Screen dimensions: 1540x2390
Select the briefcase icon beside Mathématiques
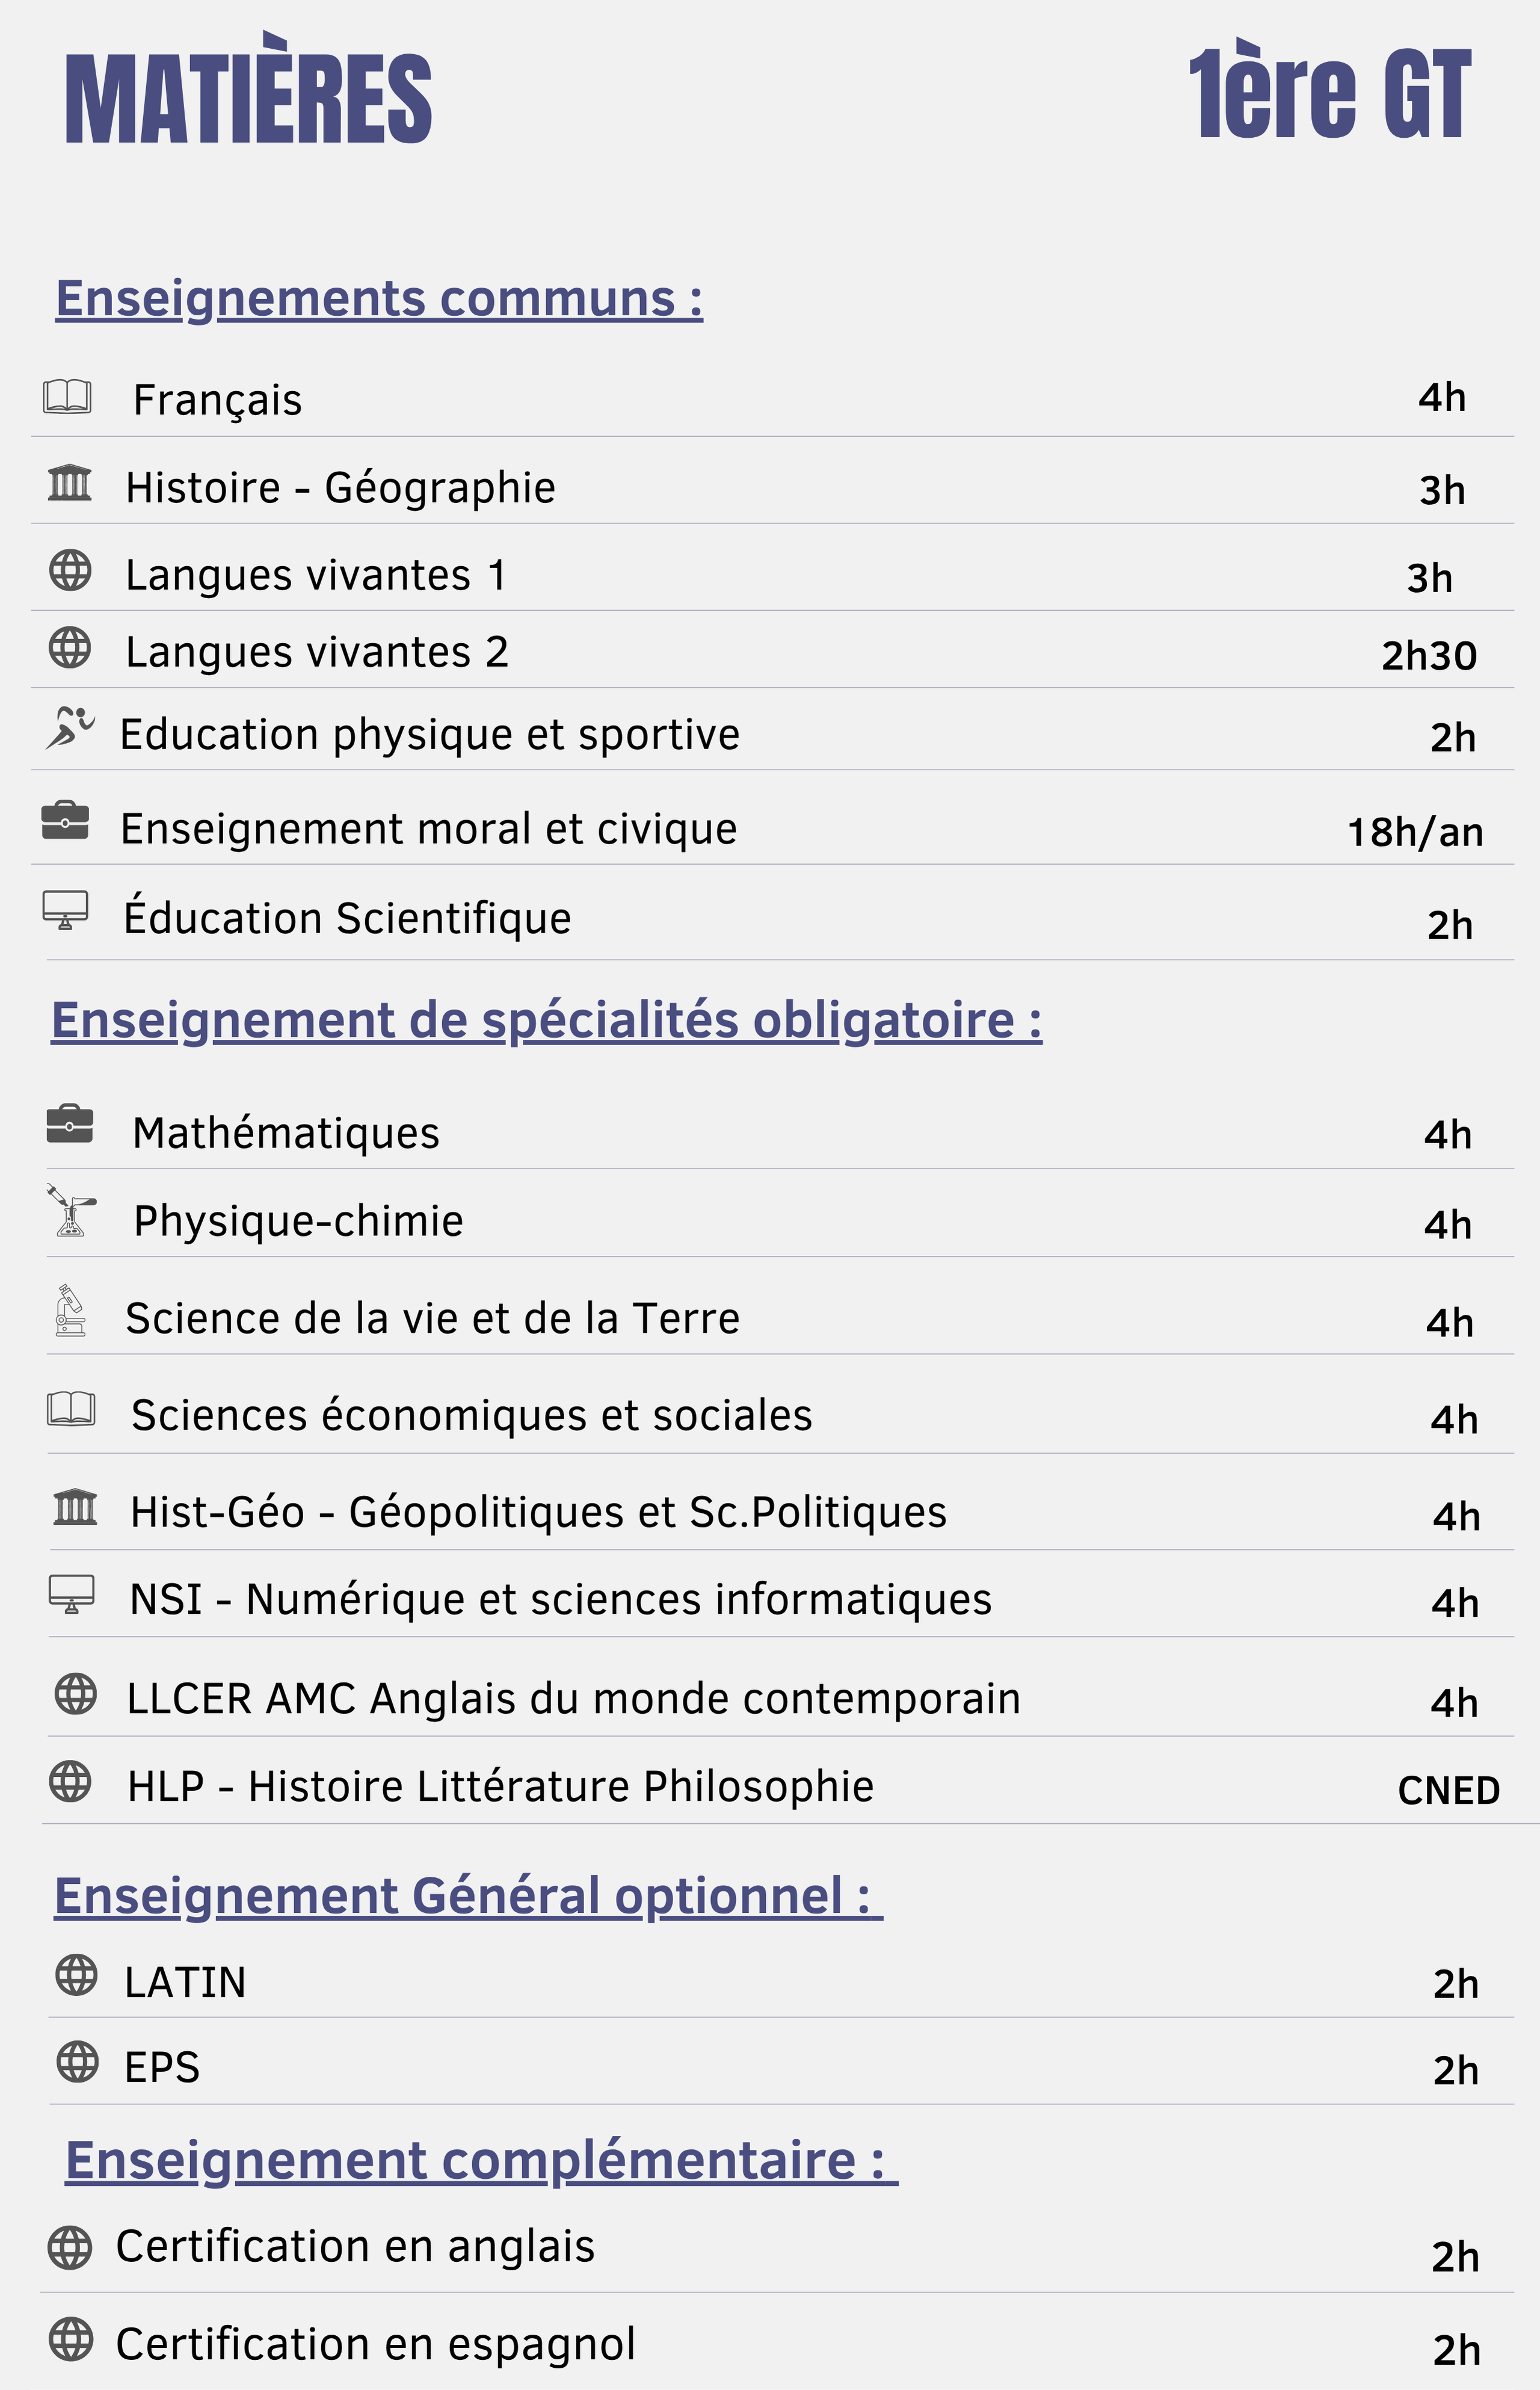pyautogui.click(x=70, y=1124)
